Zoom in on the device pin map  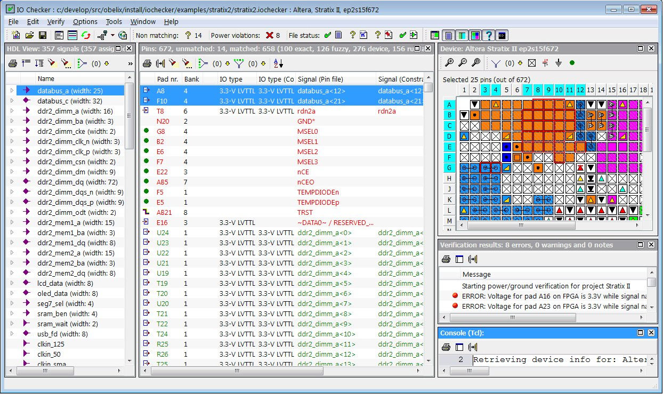tap(449, 63)
